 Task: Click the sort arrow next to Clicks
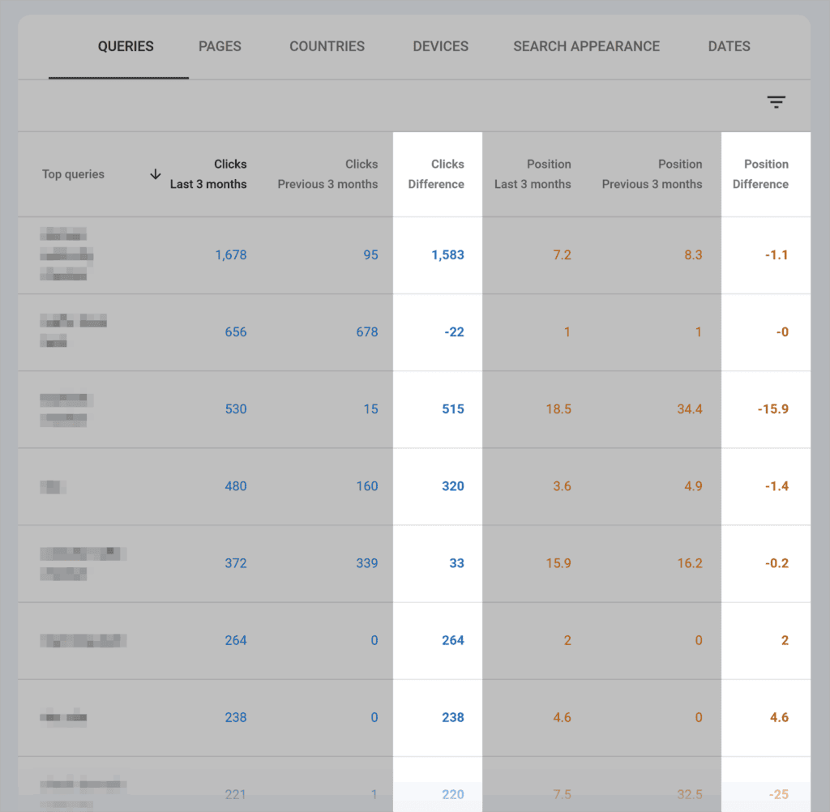[154, 173]
